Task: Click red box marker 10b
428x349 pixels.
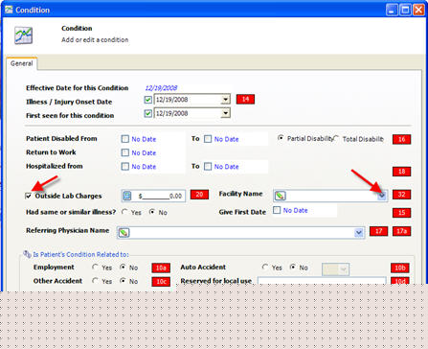Action: (x=400, y=268)
